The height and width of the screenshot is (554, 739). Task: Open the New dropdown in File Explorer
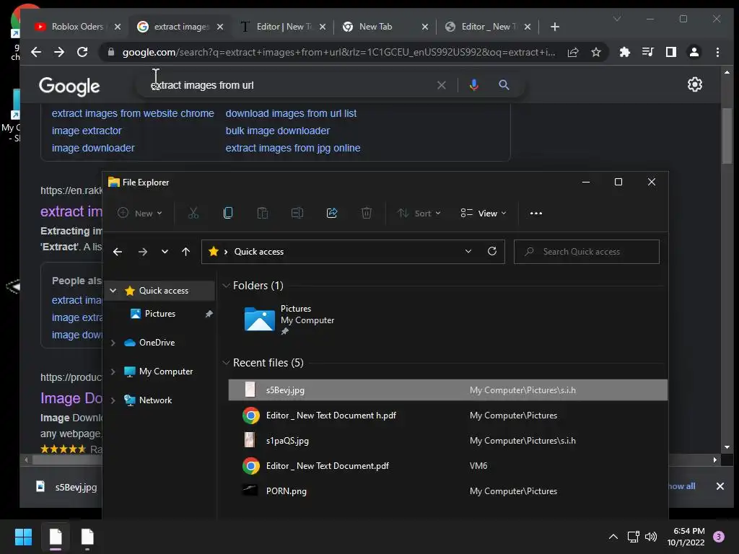point(140,213)
